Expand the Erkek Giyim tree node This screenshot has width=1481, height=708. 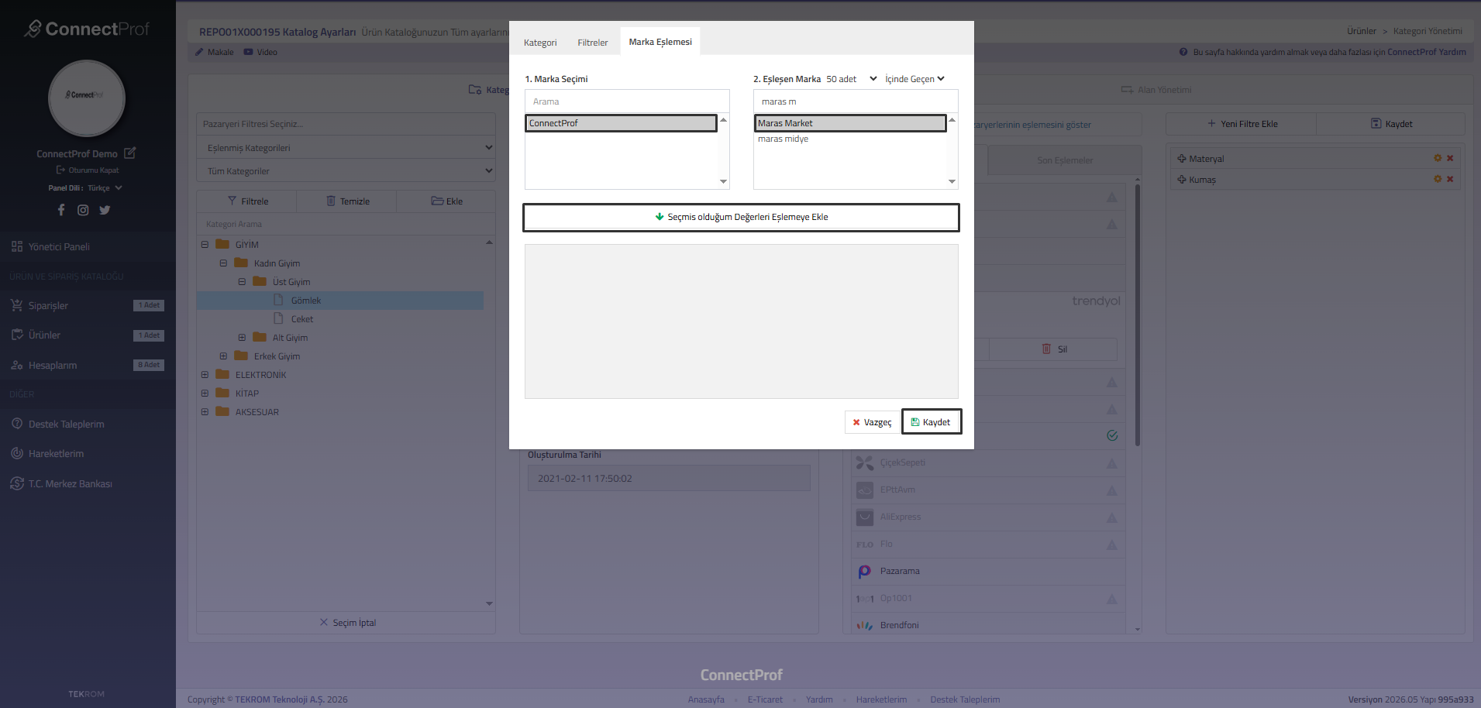click(223, 356)
